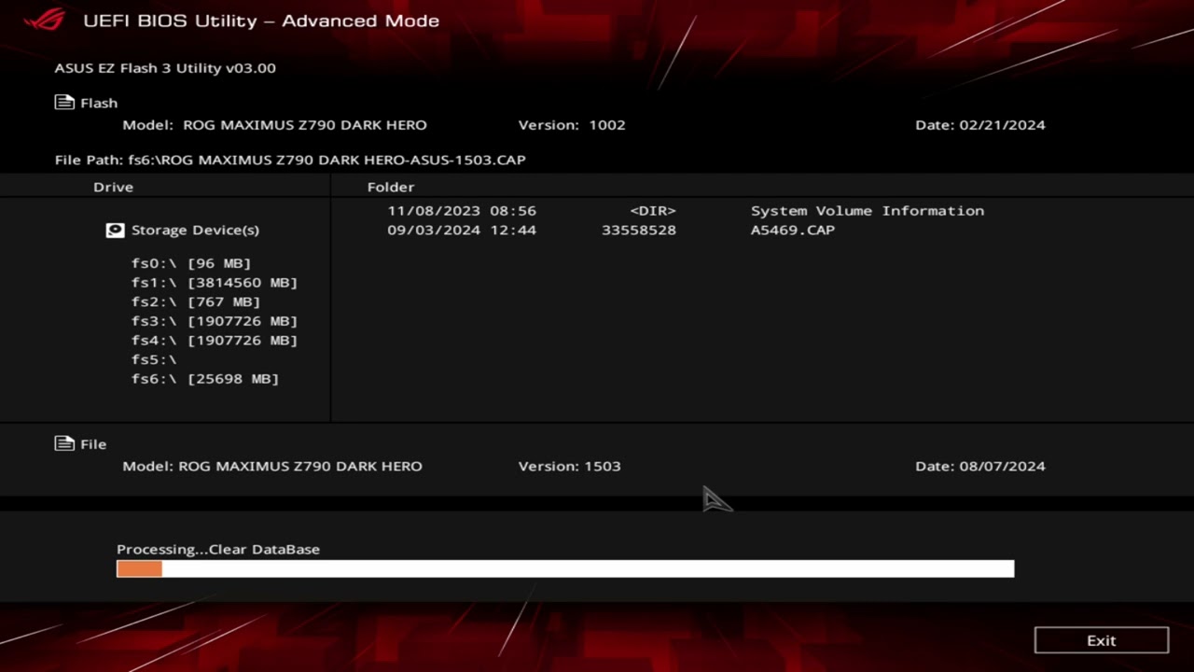Viewport: 1194px width, 672px height.
Task: Click the Processing...Clear DataBase status text
Action: pos(218,549)
